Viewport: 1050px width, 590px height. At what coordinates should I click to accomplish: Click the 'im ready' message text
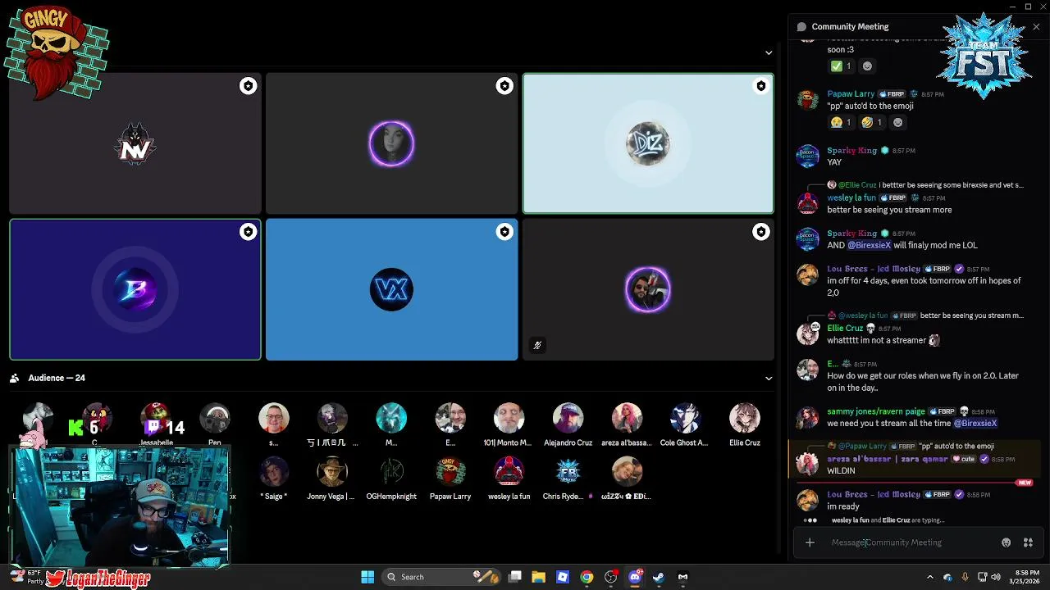coord(843,507)
